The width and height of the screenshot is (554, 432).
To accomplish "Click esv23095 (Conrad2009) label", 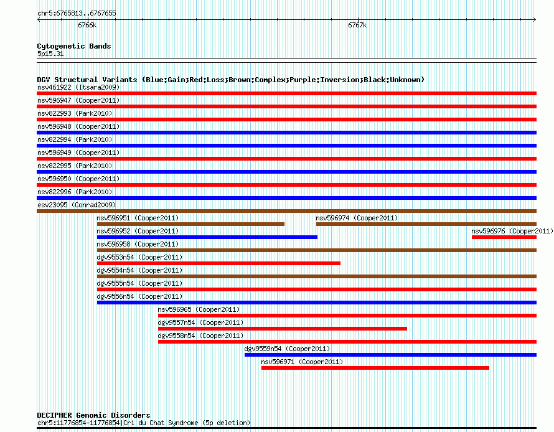I will click(x=77, y=205).
